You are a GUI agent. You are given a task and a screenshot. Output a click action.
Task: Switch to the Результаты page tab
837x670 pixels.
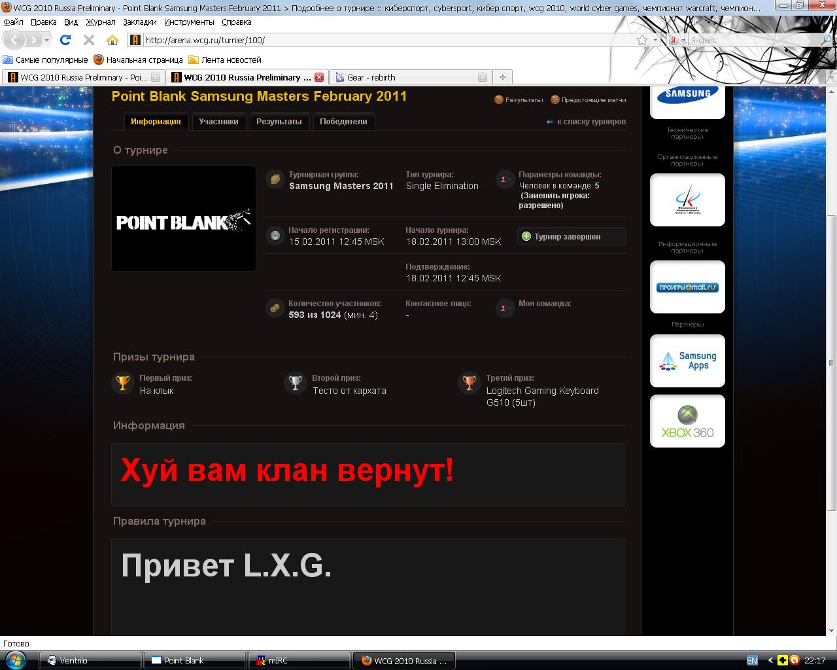[x=279, y=122]
